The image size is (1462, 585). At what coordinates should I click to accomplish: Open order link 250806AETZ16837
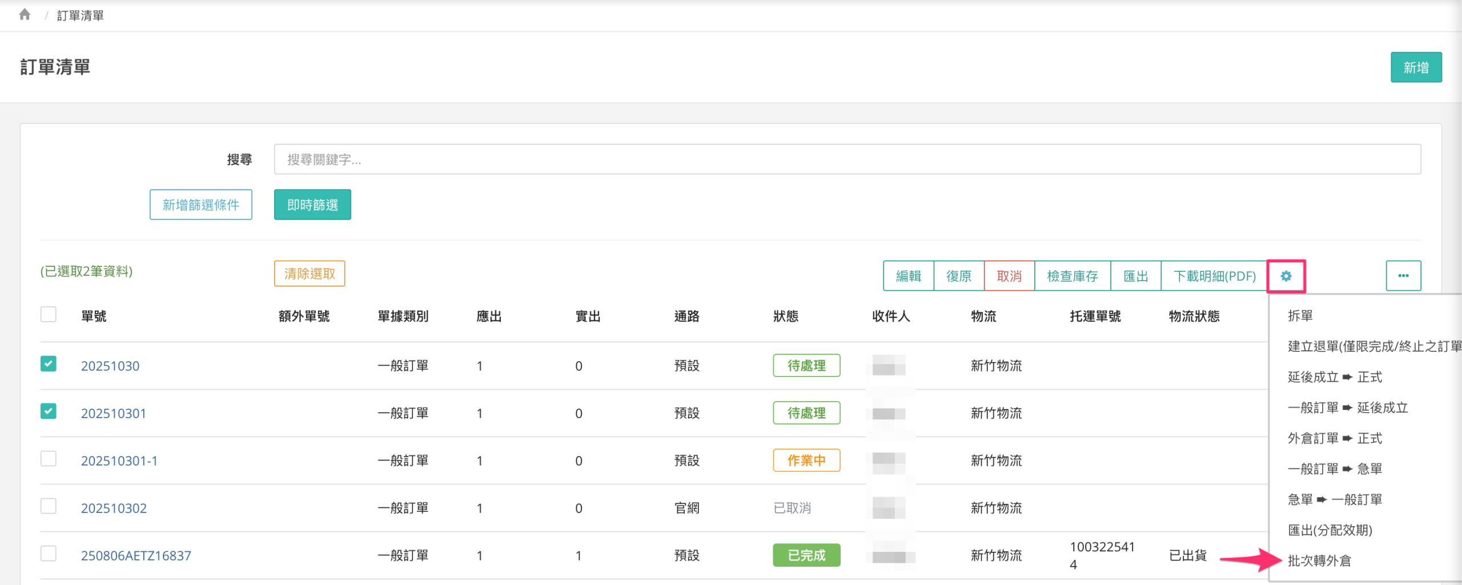136,555
